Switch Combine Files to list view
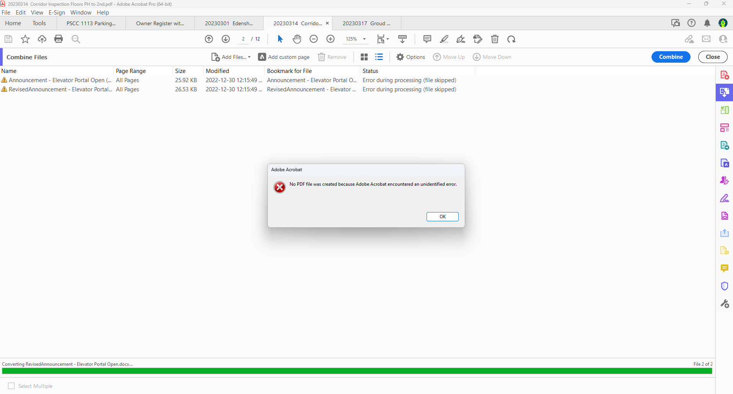 point(379,57)
